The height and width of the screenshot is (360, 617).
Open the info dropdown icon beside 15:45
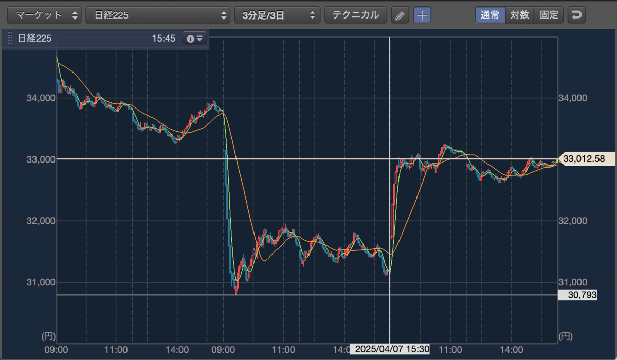point(195,39)
